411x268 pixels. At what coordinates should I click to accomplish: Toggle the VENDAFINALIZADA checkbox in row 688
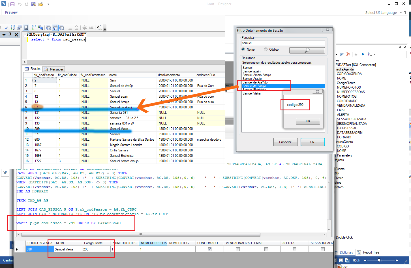coord(238,249)
